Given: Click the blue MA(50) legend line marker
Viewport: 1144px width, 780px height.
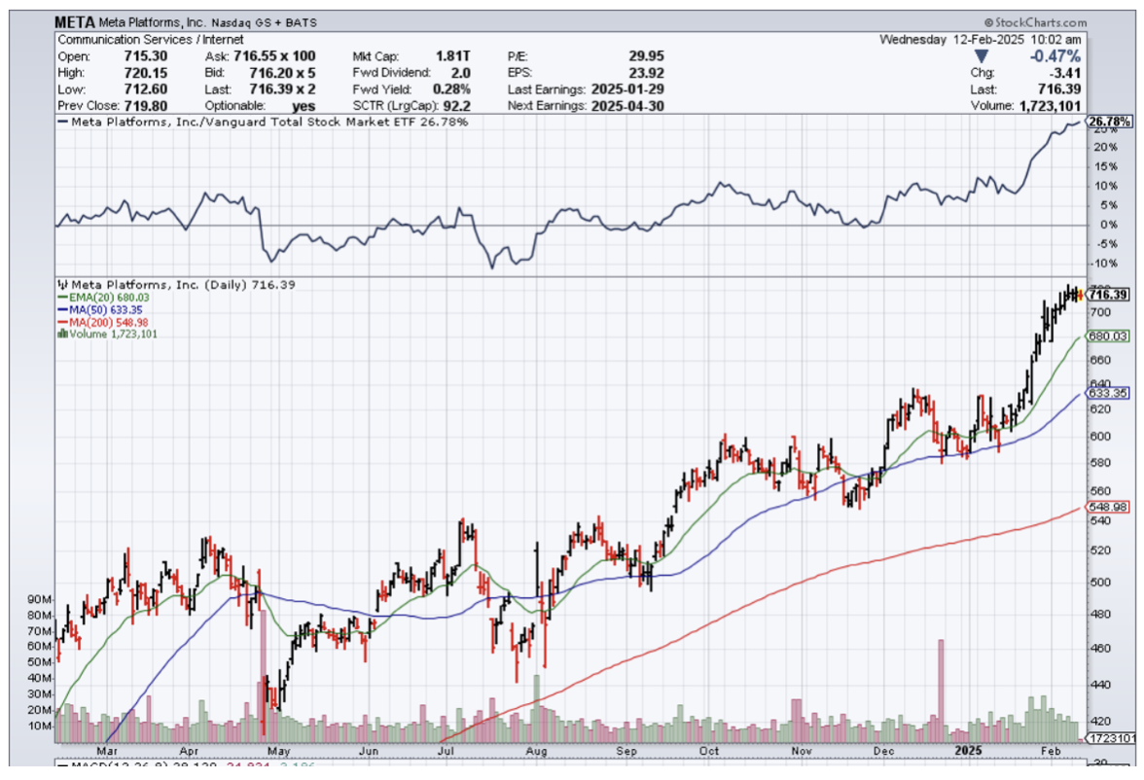Looking at the screenshot, I should [x=61, y=309].
